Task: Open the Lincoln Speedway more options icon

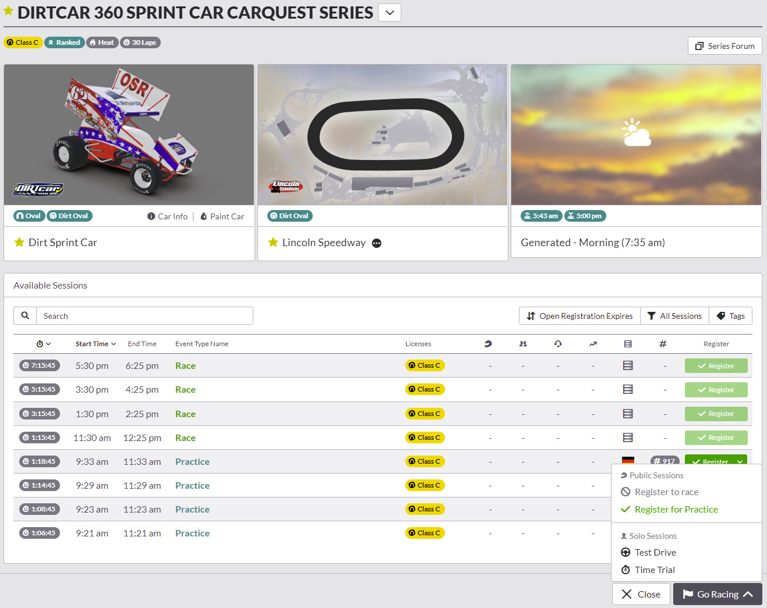Action: pos(377,243)
